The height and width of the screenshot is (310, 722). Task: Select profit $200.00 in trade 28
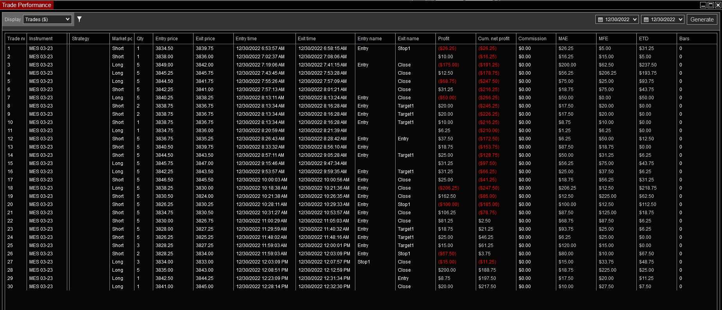tap(447, 270)
